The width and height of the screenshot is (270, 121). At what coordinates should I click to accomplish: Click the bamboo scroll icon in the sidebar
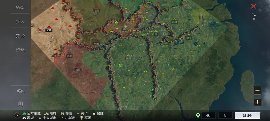click(x=20, y=104)
